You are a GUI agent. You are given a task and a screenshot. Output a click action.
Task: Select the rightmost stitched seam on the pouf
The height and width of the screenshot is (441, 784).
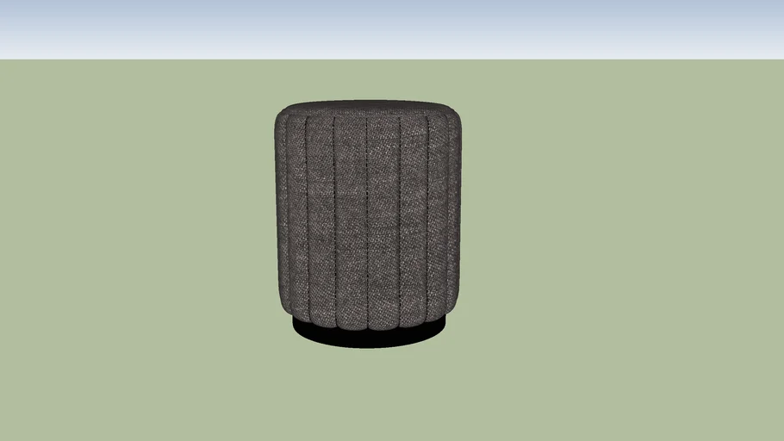coord(429,215)
